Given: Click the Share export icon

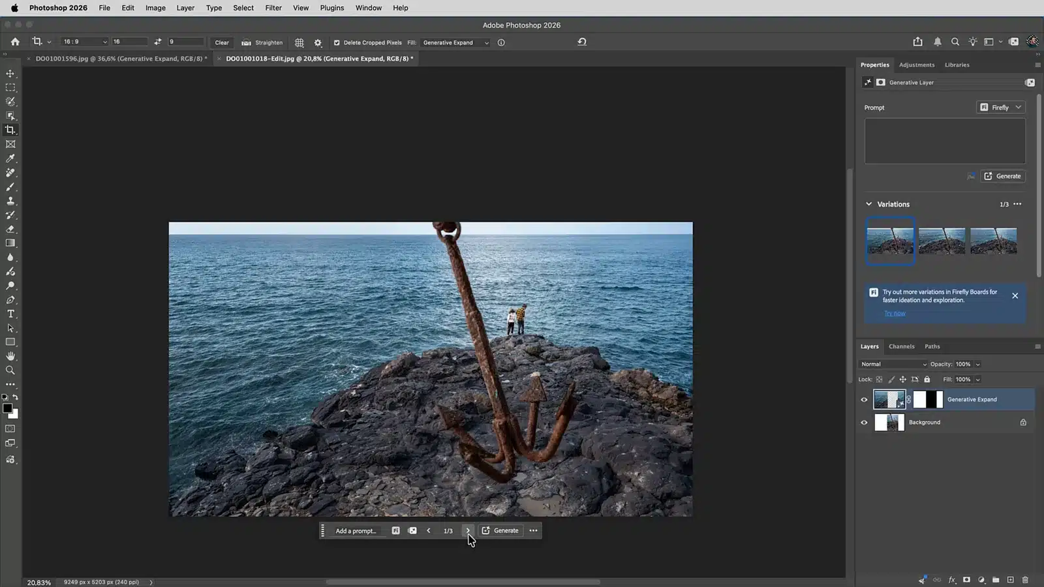Looking at the screenshot, I should (x=918, y=42).
